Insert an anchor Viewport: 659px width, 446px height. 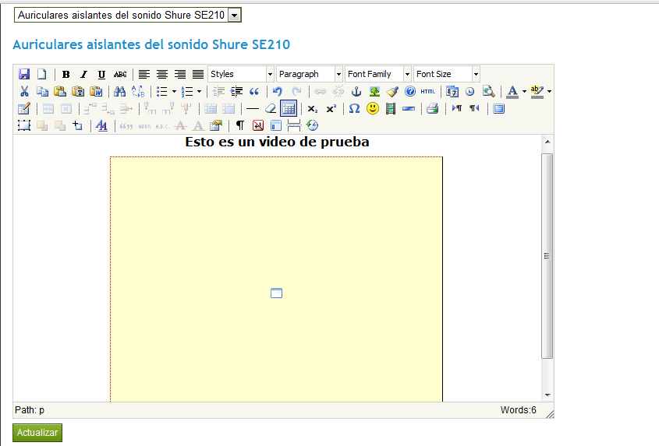point(356,92)
